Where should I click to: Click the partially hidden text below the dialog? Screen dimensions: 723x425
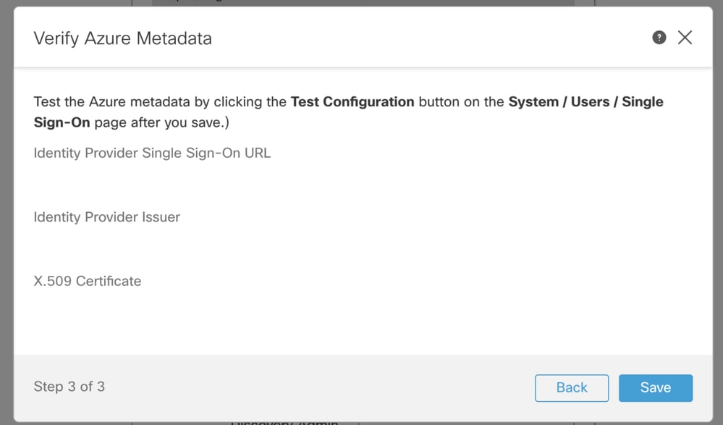284,422
